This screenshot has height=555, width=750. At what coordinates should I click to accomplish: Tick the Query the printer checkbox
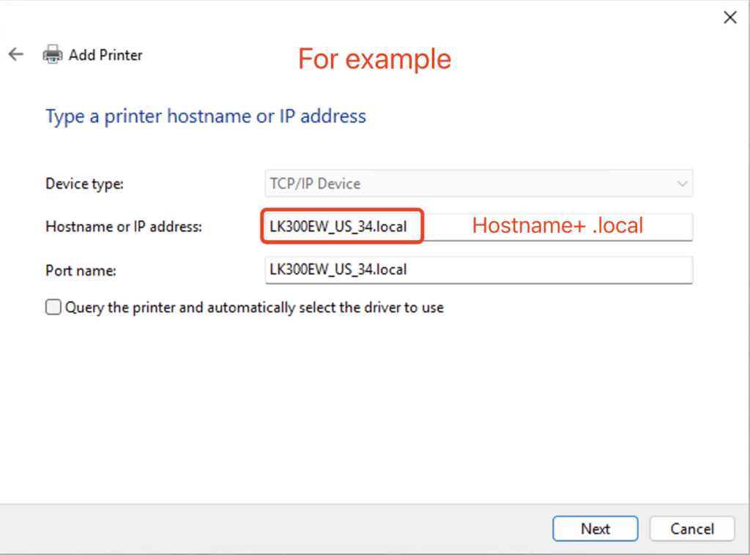pyautogui.click(x=53, y=308)
